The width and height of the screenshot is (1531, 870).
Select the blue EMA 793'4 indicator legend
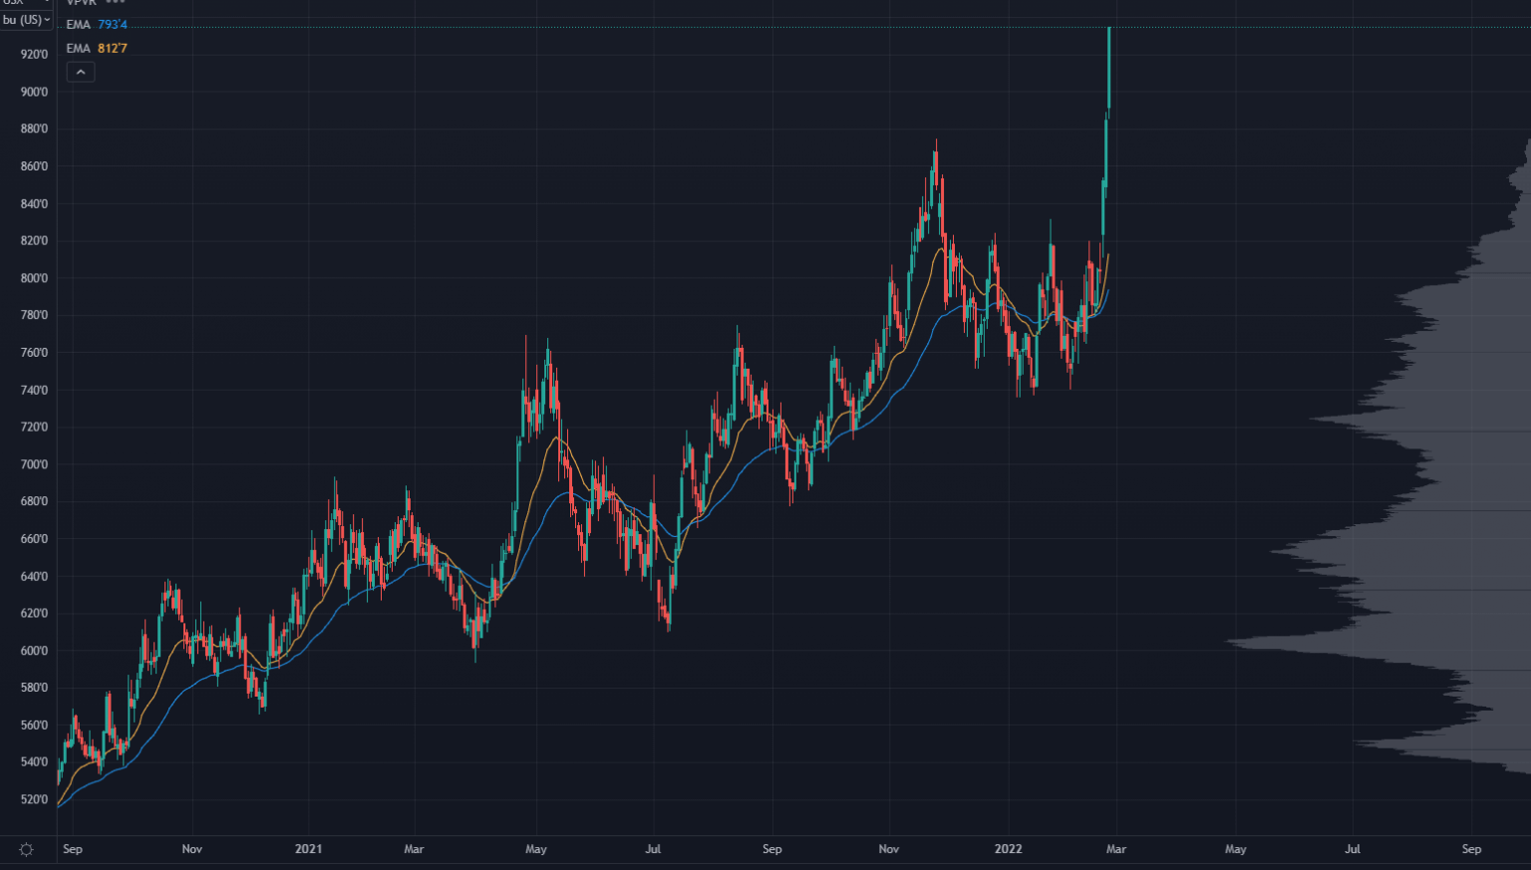pyautogui.click(x=97, y=25)
